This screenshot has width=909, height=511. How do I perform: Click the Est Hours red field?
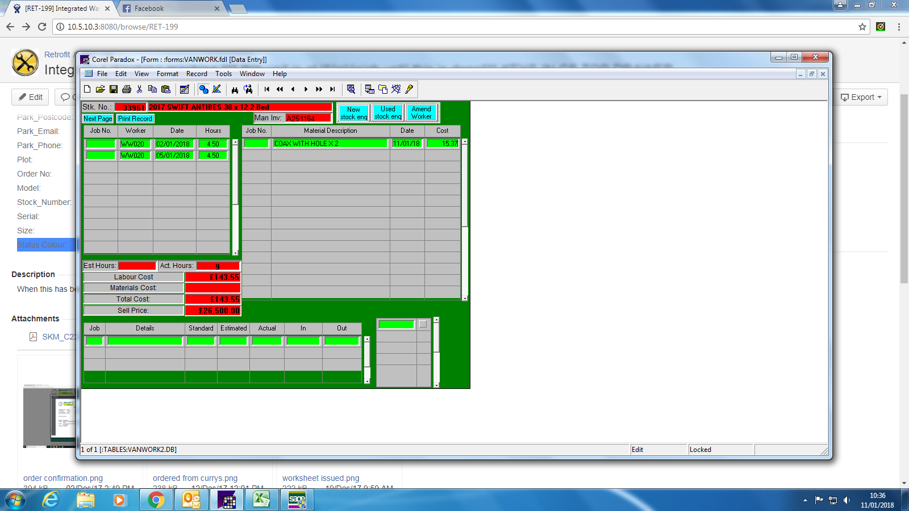click(x=137, y=266)
